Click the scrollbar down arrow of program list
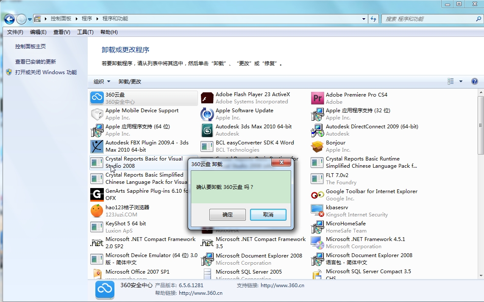 pos(481,276)
